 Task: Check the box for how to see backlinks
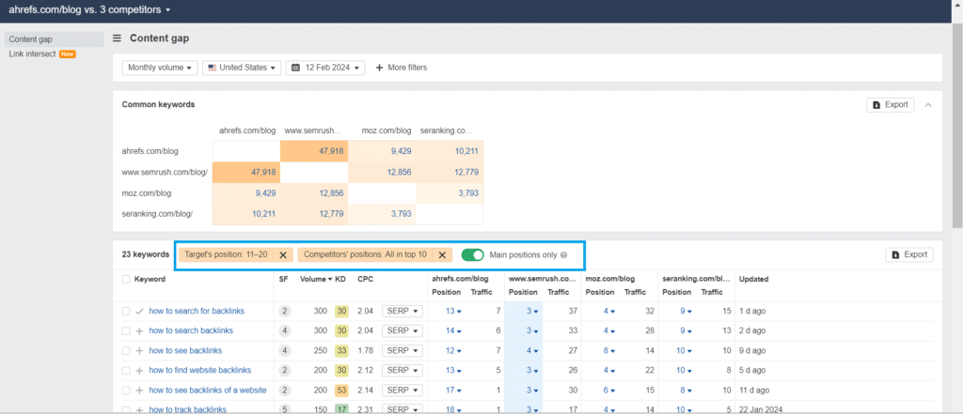click(x=126, y=351)
